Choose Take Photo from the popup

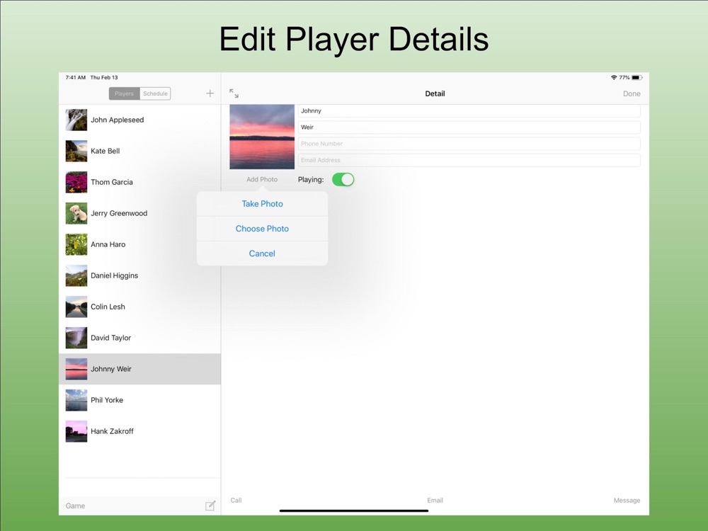(x=263, y=204)
